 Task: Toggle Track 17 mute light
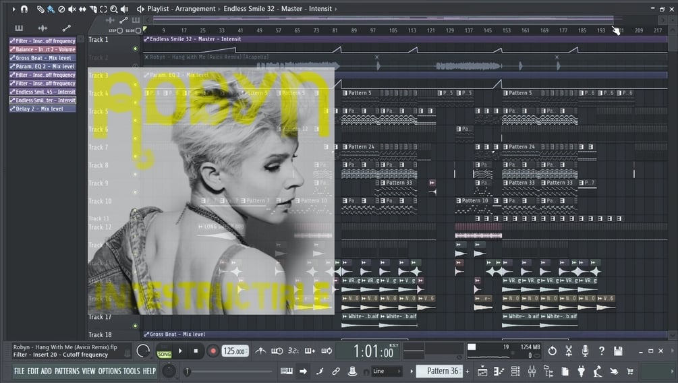[136, 326]
